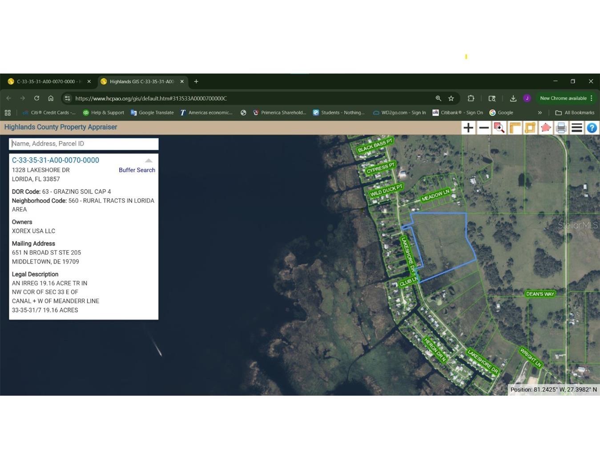
Task: Activate the measure distance ruler tool
Action: [515, 128]
